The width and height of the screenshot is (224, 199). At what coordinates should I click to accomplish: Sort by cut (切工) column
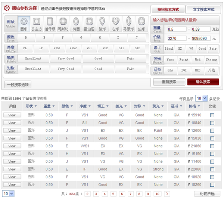pos(103,106)
